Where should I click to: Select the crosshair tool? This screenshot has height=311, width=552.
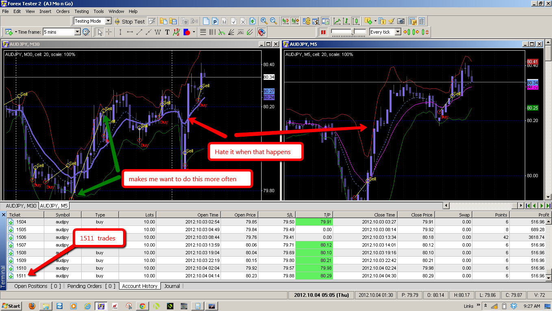point(108,32)
